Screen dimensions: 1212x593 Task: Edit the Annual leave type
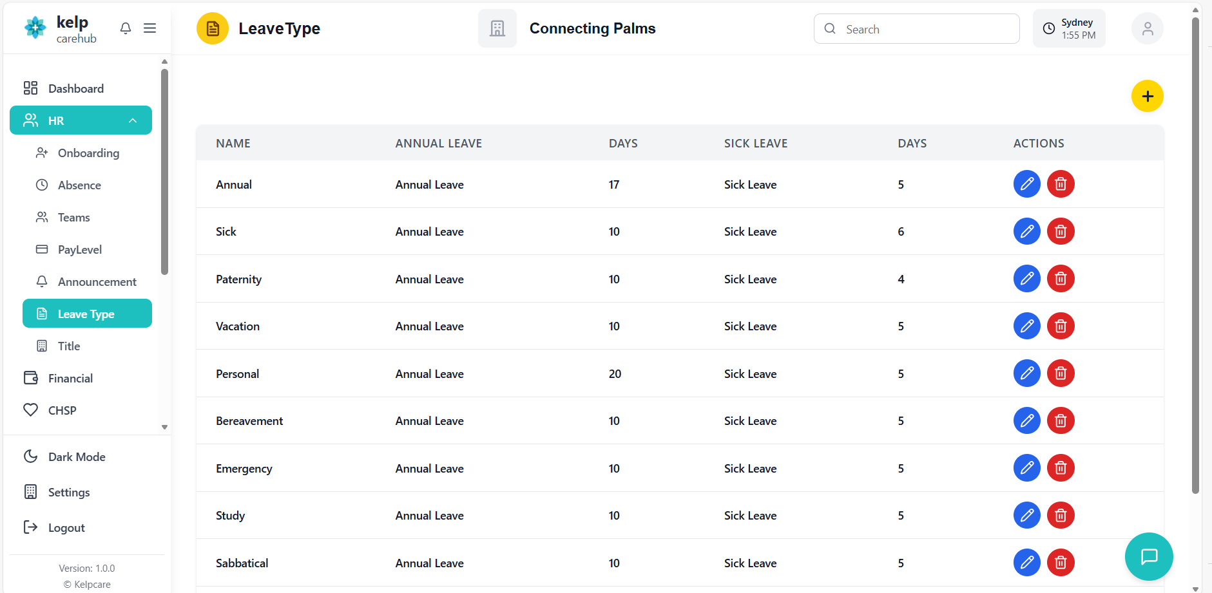click(1027, 184)
